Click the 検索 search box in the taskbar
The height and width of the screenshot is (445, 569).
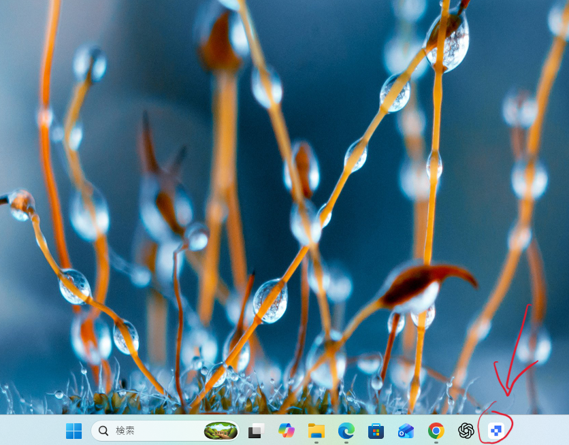click(165, 431)
